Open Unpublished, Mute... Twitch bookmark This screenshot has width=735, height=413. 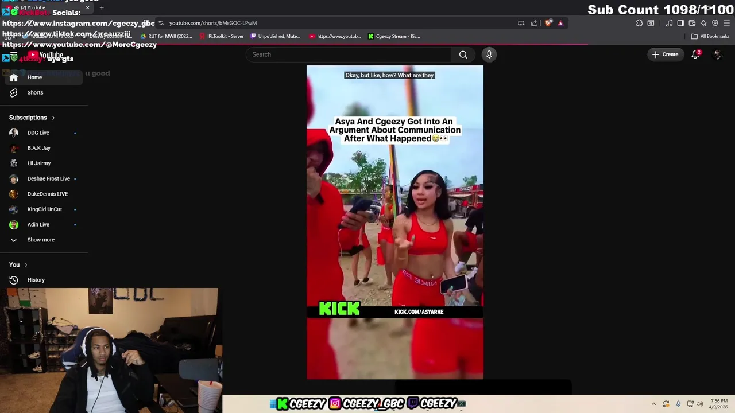click(276, 36)
